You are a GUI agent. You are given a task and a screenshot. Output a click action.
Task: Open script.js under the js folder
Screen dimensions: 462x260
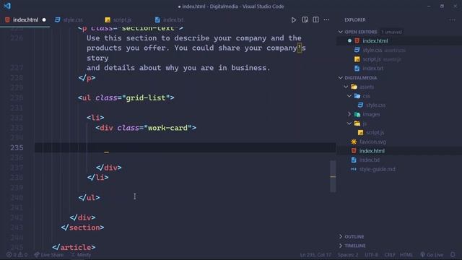pyautogui.click(x=375, y=132)
